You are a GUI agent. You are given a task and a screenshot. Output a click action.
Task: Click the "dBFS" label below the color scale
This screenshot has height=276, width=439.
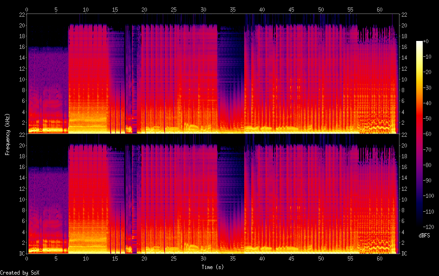point(424,236)
